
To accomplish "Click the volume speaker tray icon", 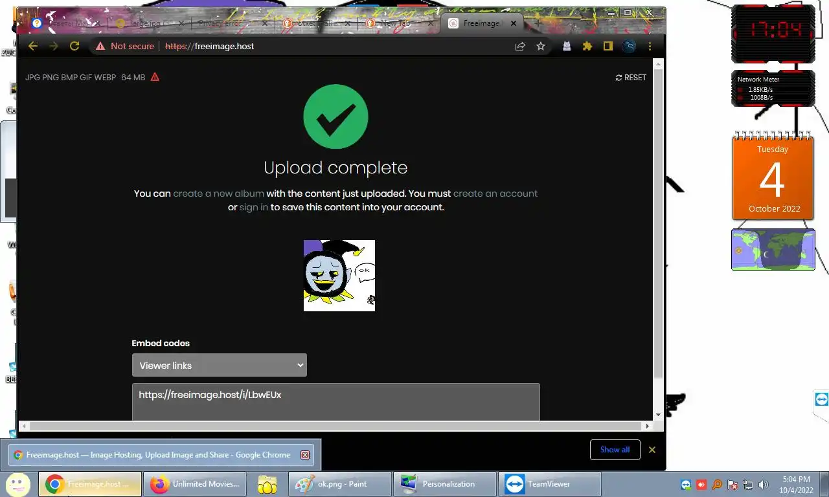I will click(764, 485).
